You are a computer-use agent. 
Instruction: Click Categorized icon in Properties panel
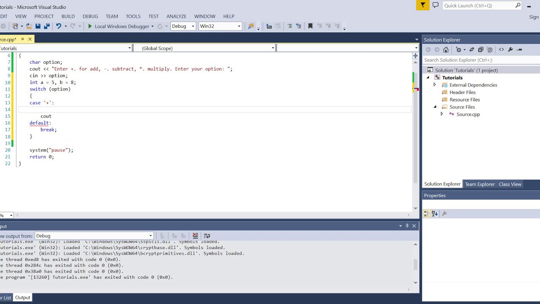pyautogui.click(x=427, y=214)
